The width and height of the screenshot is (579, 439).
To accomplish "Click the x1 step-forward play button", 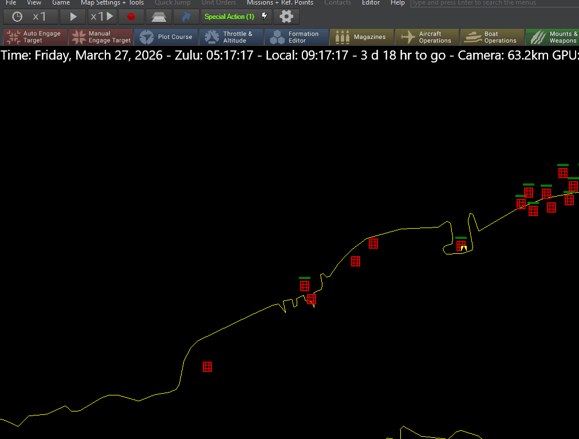I will point(103,17).
